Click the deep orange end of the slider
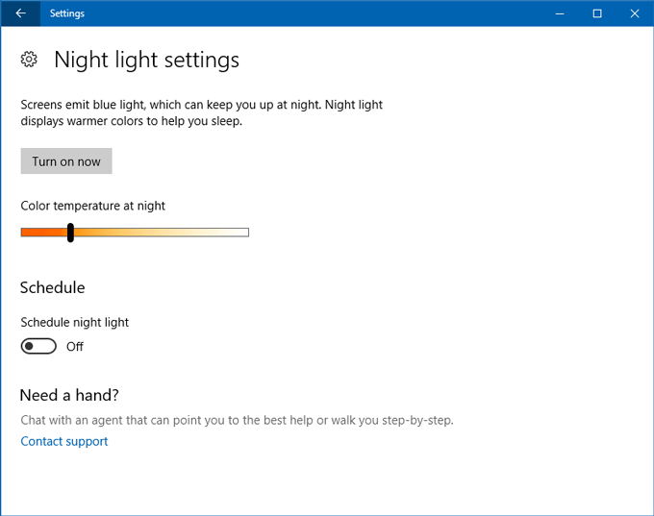The height and width of the screenshot is (516, 654). tap(28, 233)
